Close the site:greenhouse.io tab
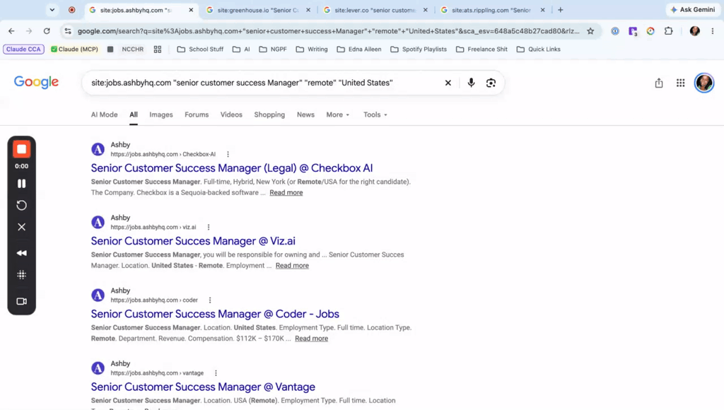Image resolution: width=724 pixels, height=410 pixels. coord(308,10)
